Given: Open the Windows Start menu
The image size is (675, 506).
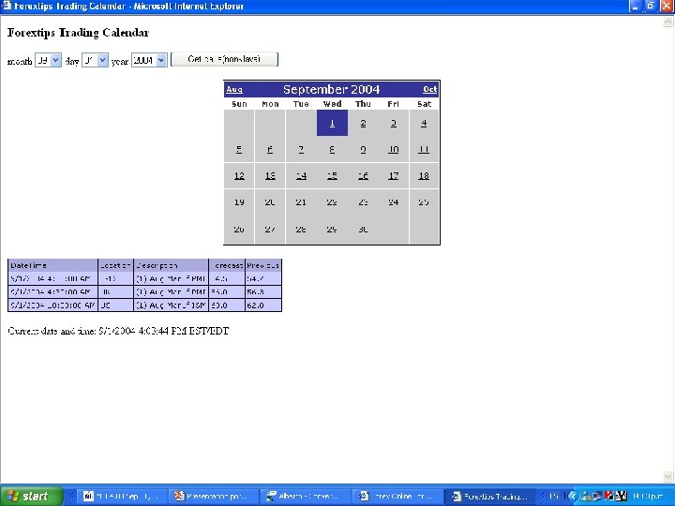Looking at the screenshot, I should coord(31,496).
